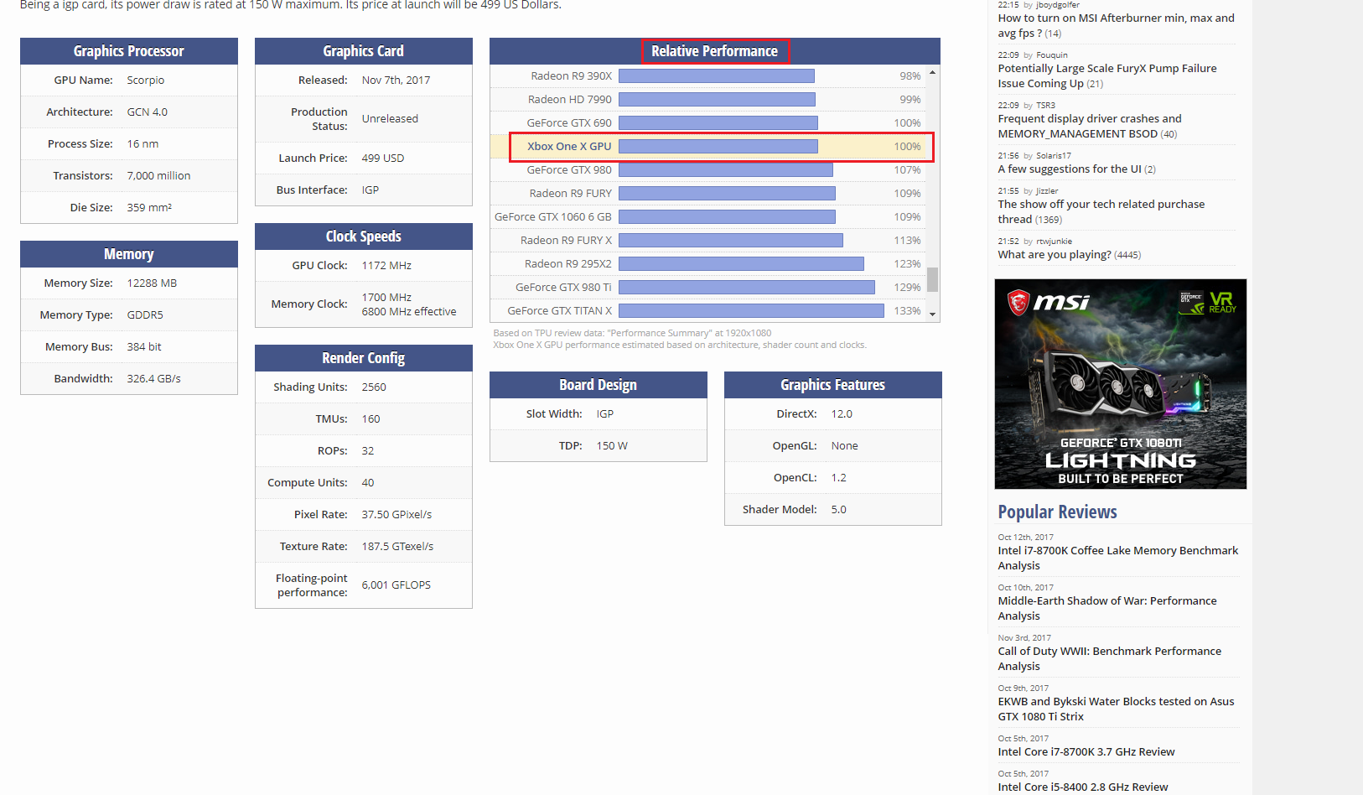Click the Shader Model value 5.0
This screenshot has height=795, width=1363.
pos(839,509)
